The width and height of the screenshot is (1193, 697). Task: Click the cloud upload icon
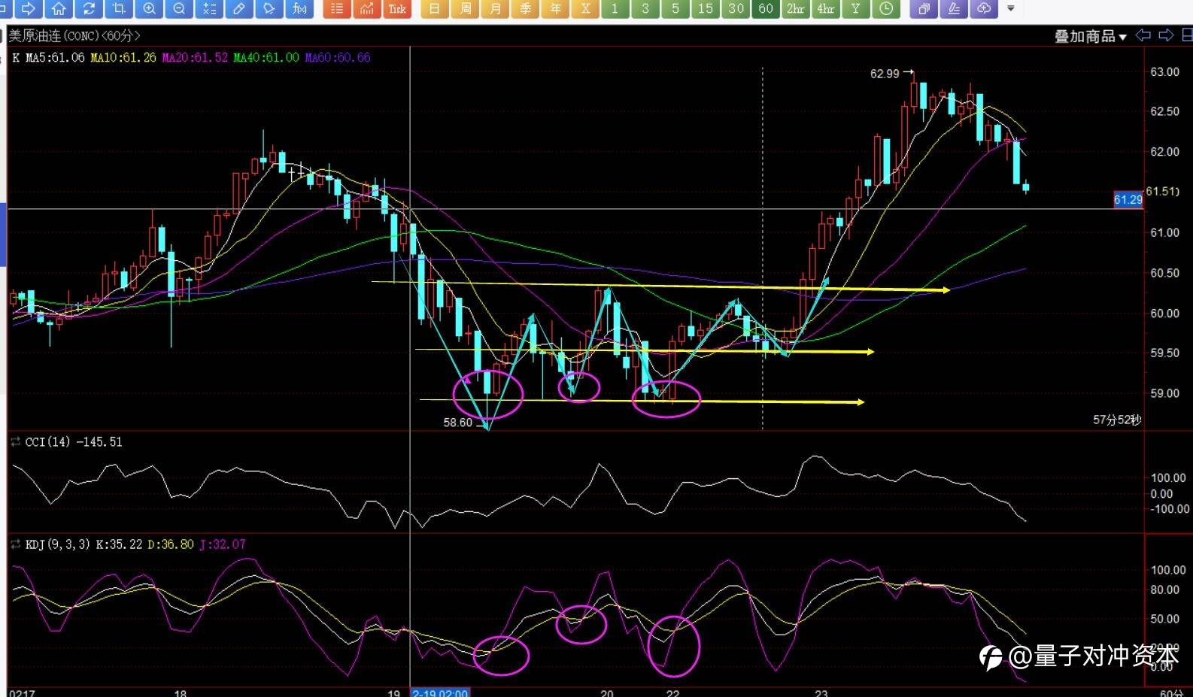click(984, 8)
